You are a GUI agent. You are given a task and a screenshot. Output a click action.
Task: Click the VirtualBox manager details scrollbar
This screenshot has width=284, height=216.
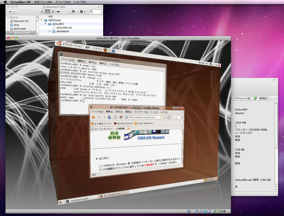(x=276, y=125)
